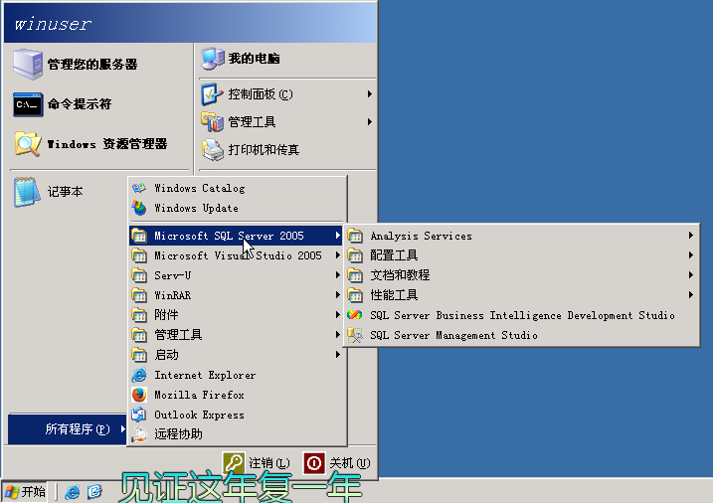Click the Mozilla Firefox text label

[199, 395]
